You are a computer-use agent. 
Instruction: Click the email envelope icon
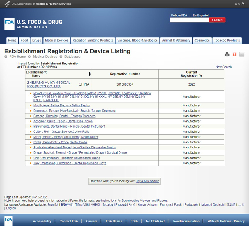point(242,54)
